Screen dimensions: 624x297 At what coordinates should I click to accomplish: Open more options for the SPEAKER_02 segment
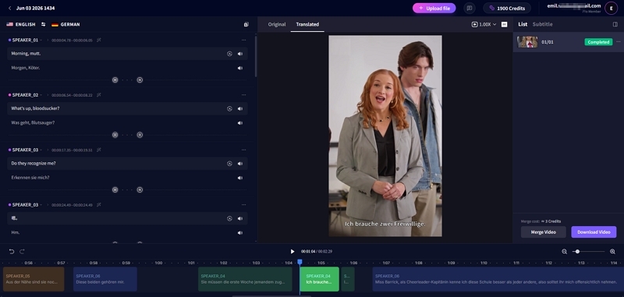[243, 94]
